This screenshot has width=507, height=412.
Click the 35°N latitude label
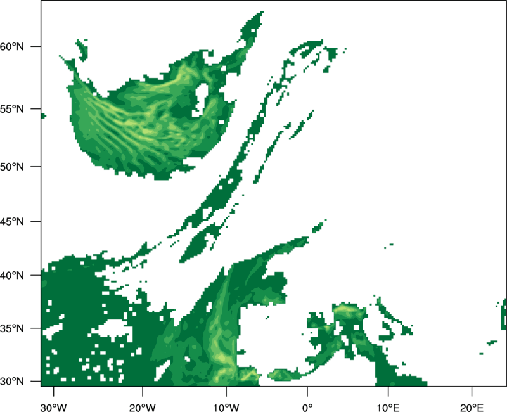pyautogui.click(x=12, y=328)
